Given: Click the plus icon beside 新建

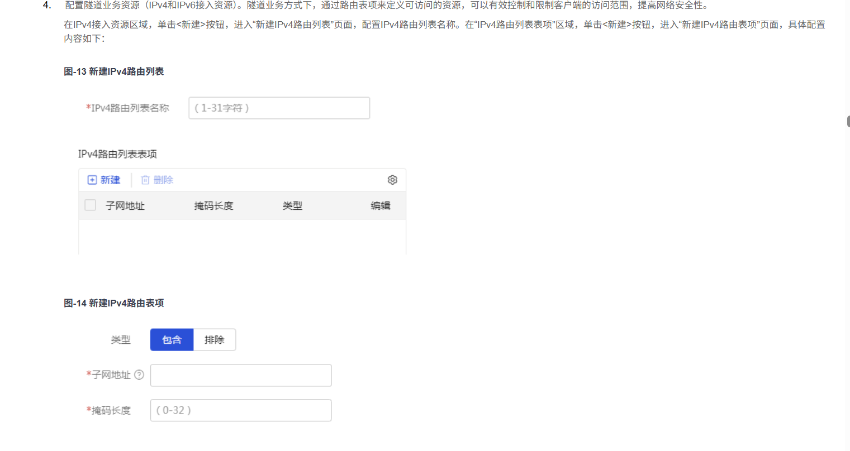Looking at the screenshot, I should point(92,180).
